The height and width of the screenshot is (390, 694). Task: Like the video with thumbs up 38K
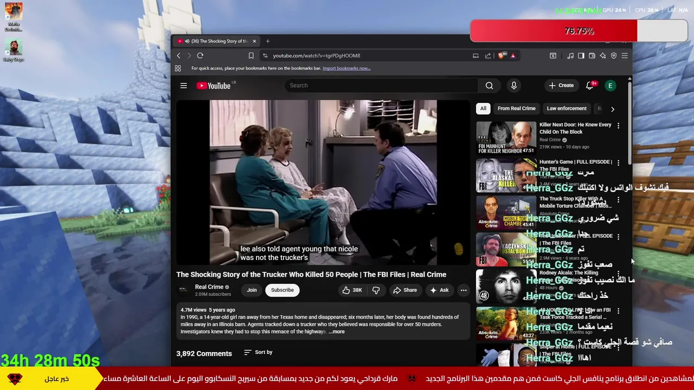coord(352,290)
